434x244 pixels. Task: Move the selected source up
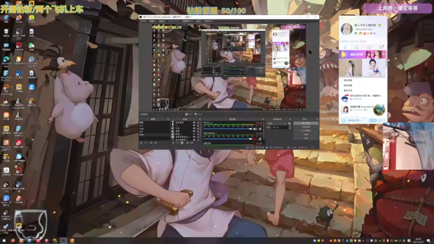[x=187, y=143]
